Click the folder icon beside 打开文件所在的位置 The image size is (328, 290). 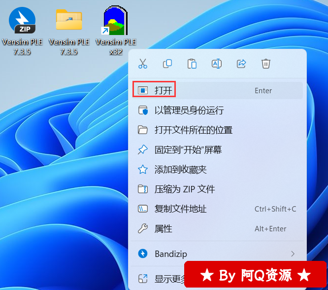coord(143,130)
